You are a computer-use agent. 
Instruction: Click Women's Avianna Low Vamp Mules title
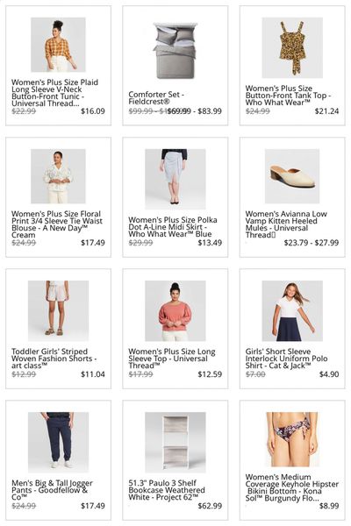286,224
